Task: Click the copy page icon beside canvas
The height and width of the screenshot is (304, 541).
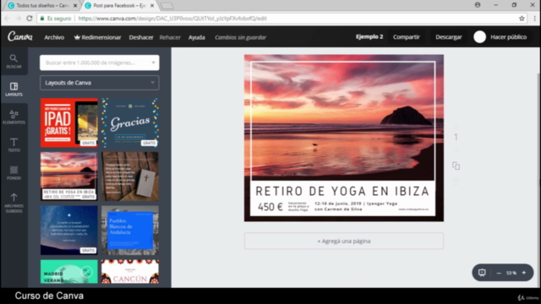Action: pos(456,166)
